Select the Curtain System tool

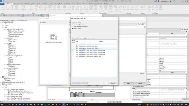coord(50,9)
